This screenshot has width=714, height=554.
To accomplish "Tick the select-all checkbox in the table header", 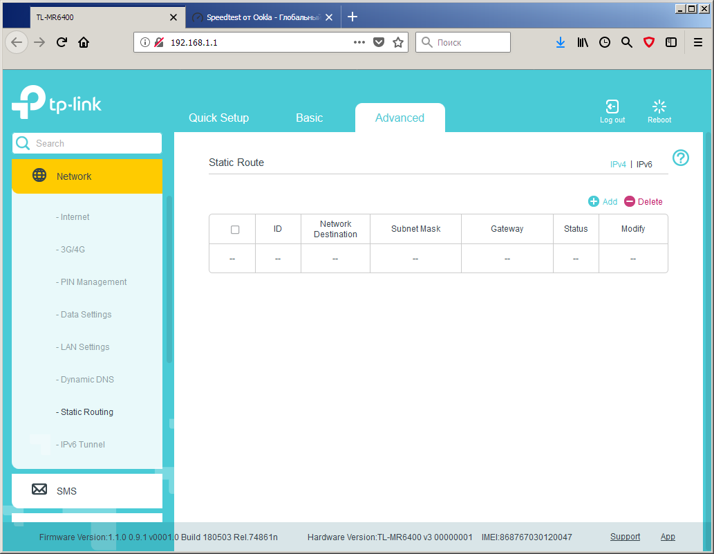I will point(235,230).
